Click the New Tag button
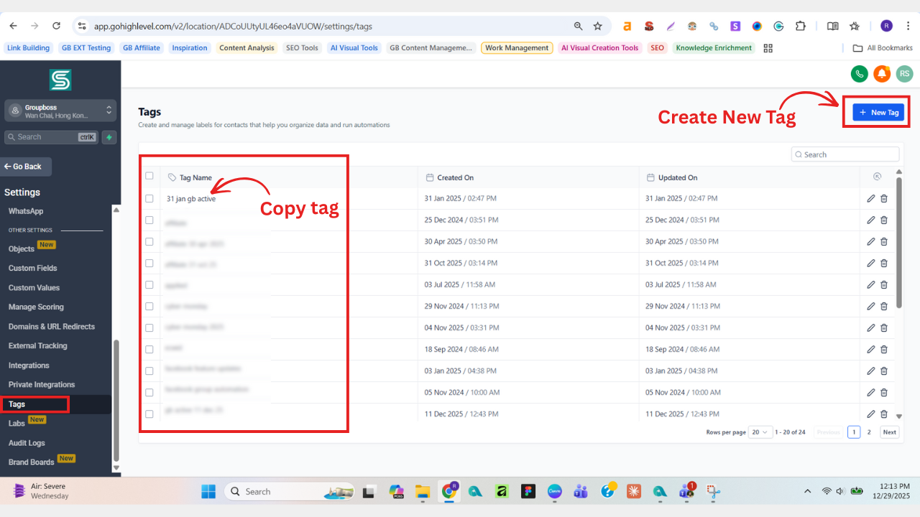 point(878,113)
